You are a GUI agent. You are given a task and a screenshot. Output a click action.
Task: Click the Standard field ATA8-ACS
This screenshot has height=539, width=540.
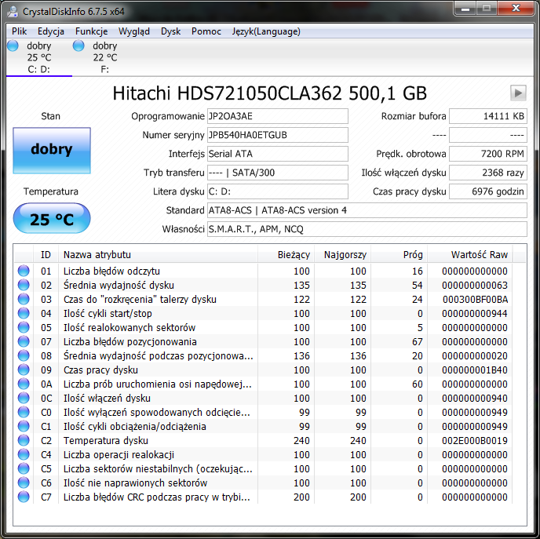tap(367, 210)
